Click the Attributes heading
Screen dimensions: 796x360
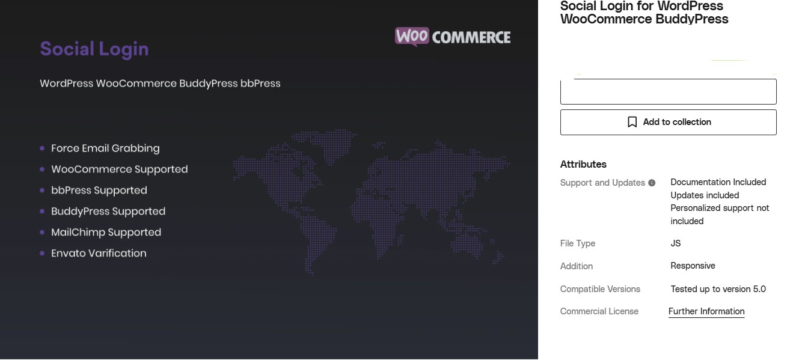tap(583, 164)
